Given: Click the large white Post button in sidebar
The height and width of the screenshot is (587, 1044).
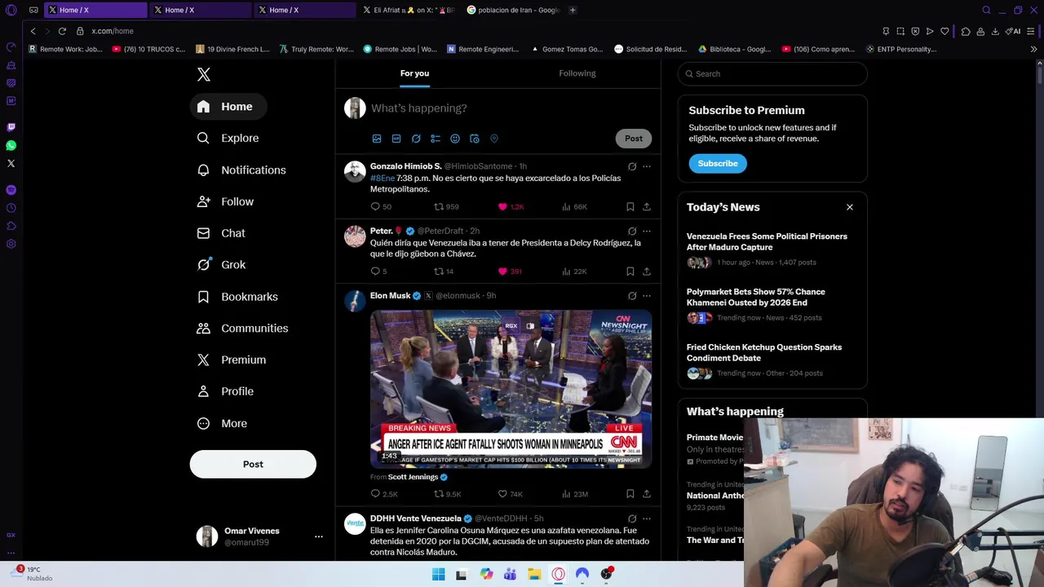Looking at the screenshot, I should pyautogui.click(x=253, y=464).
